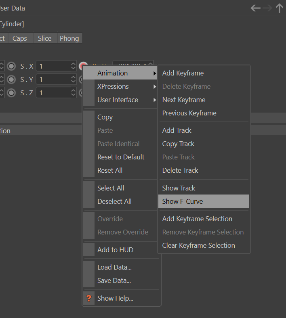
Task: Click Reset to Default menu entry
Action: [x=121, y=157]
